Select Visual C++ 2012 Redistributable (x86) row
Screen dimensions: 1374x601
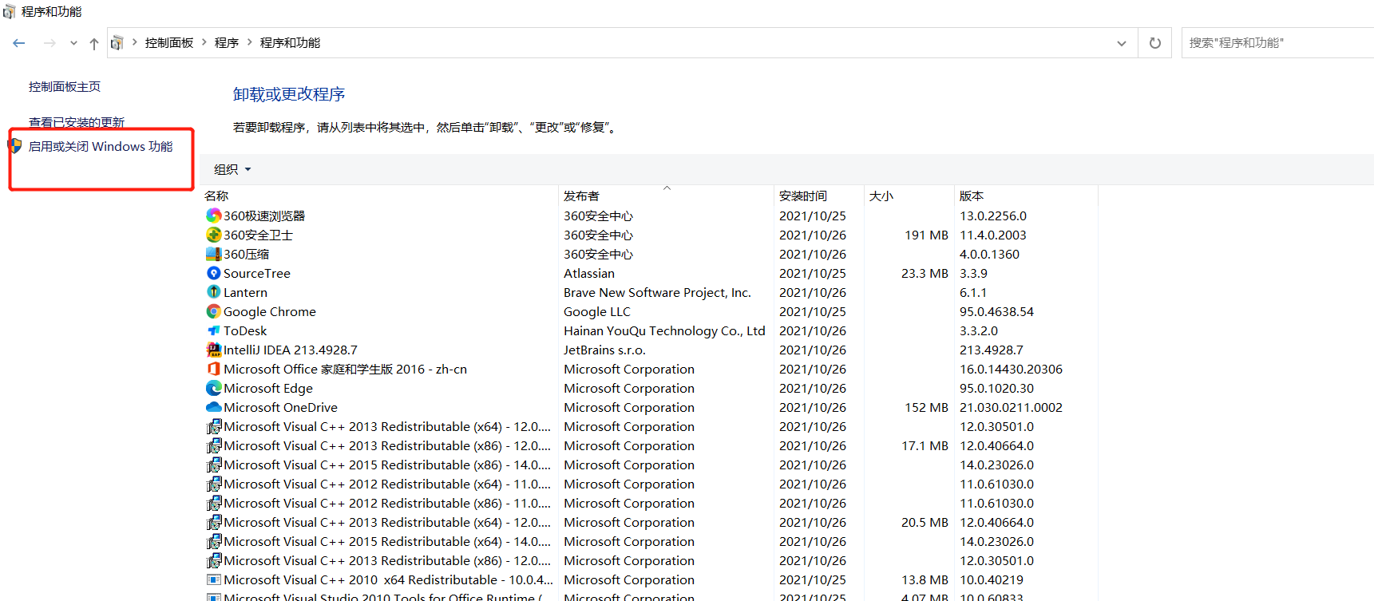(x=387, y=503)
